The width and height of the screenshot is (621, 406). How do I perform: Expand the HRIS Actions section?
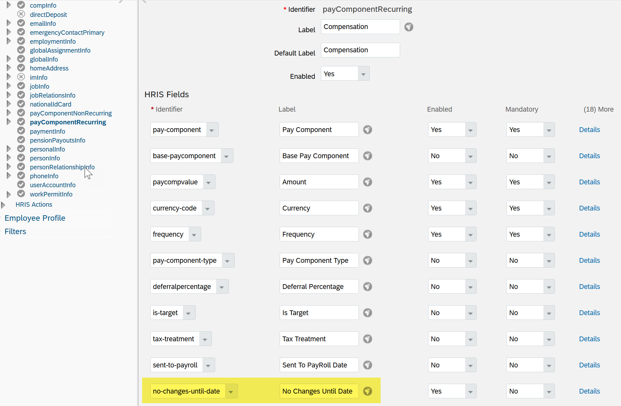pos(3,204)
